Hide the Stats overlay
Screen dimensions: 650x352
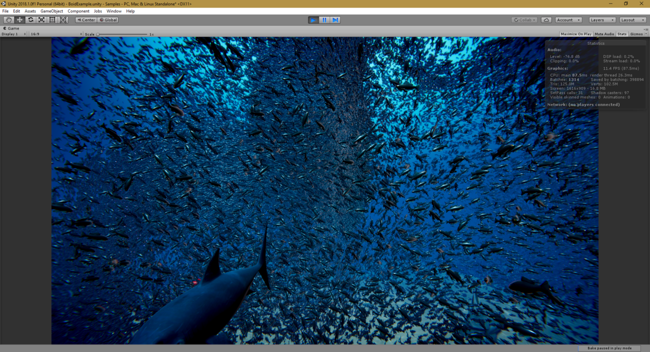click(622, 34)
